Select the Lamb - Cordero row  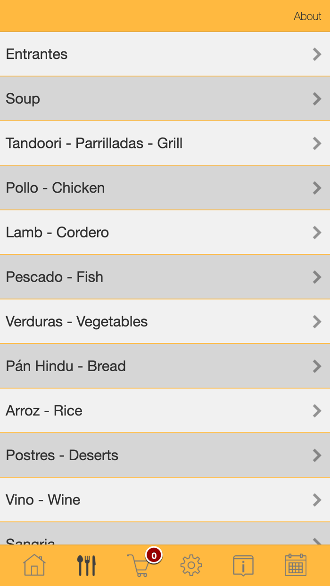(x=165, y=232)
